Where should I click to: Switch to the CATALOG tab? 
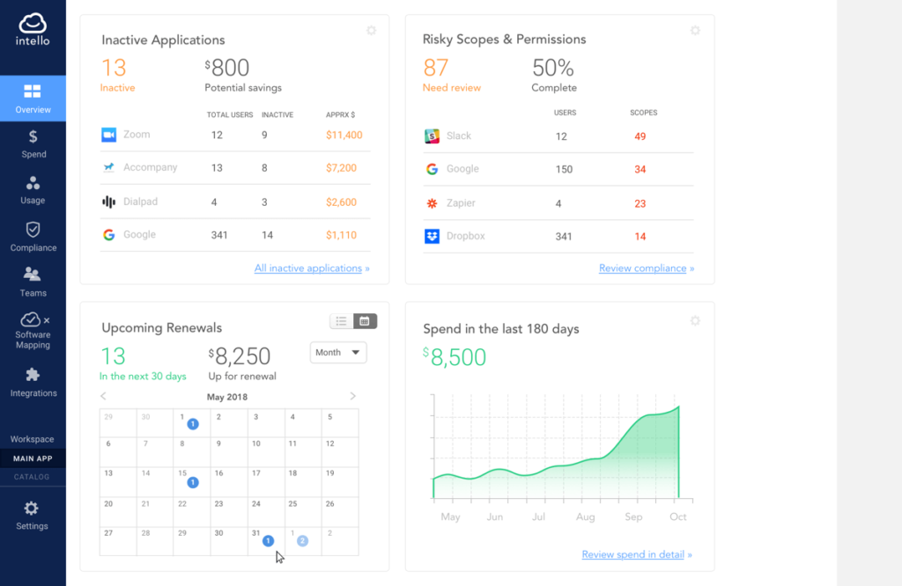point(33,476)
